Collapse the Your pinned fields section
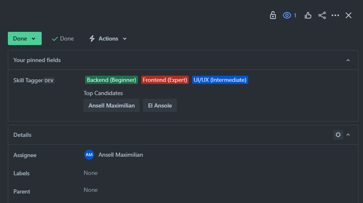The width and height of the screenshot is (363, 203). (348, 60)
